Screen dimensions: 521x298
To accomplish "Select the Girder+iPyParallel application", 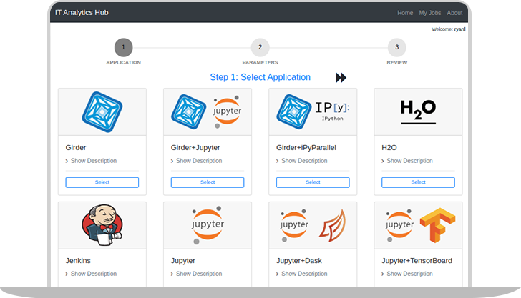I will 313,182.
